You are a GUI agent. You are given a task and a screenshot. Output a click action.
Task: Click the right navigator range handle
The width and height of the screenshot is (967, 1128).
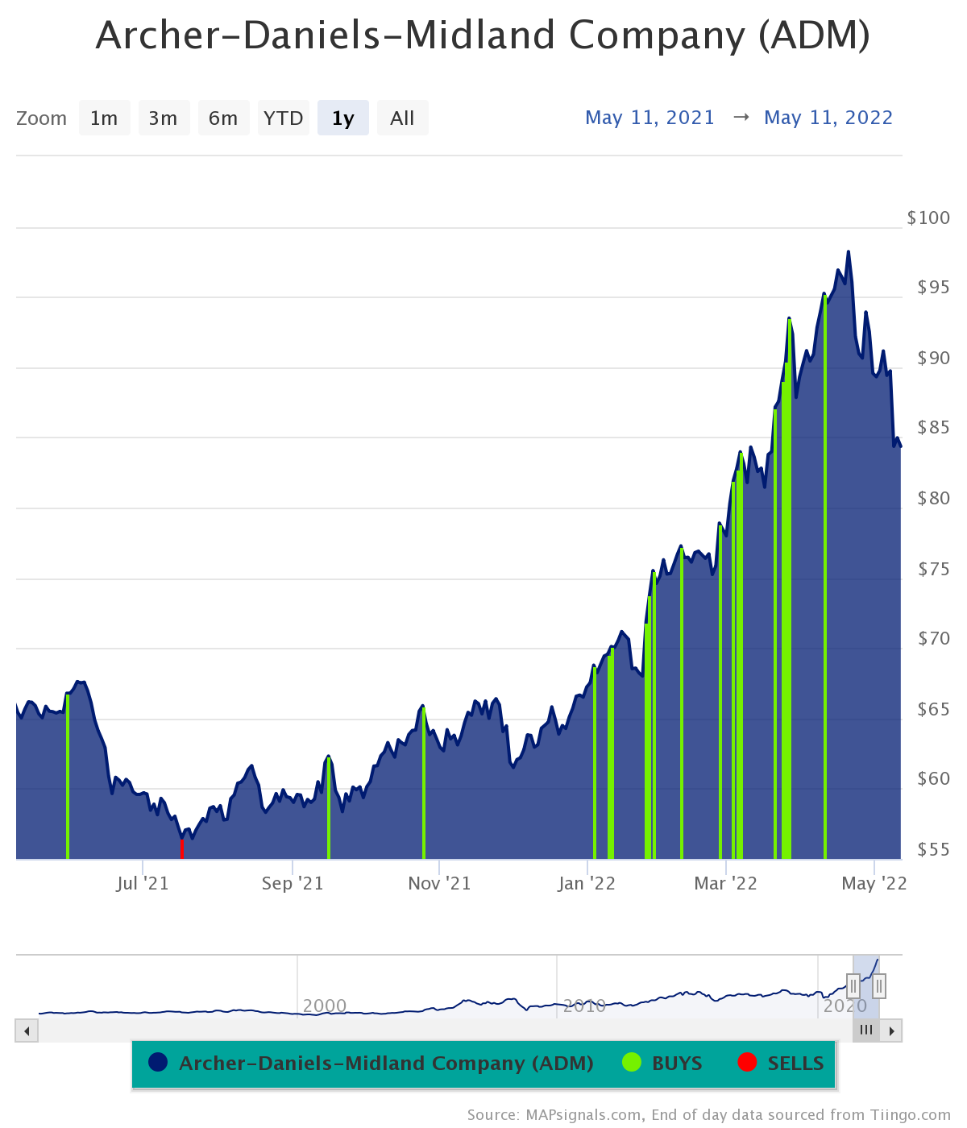click(x=879, y=985)
